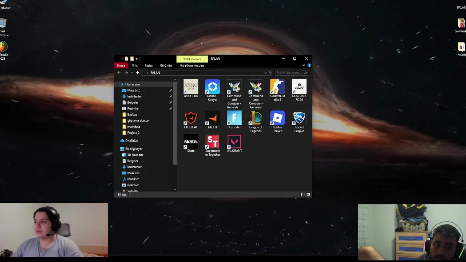
Task: Open the Backup folder in sidebar
Action: (x=132, y=115)
